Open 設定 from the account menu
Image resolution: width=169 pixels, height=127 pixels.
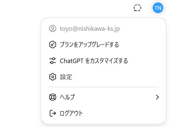[x=104, y=77]
